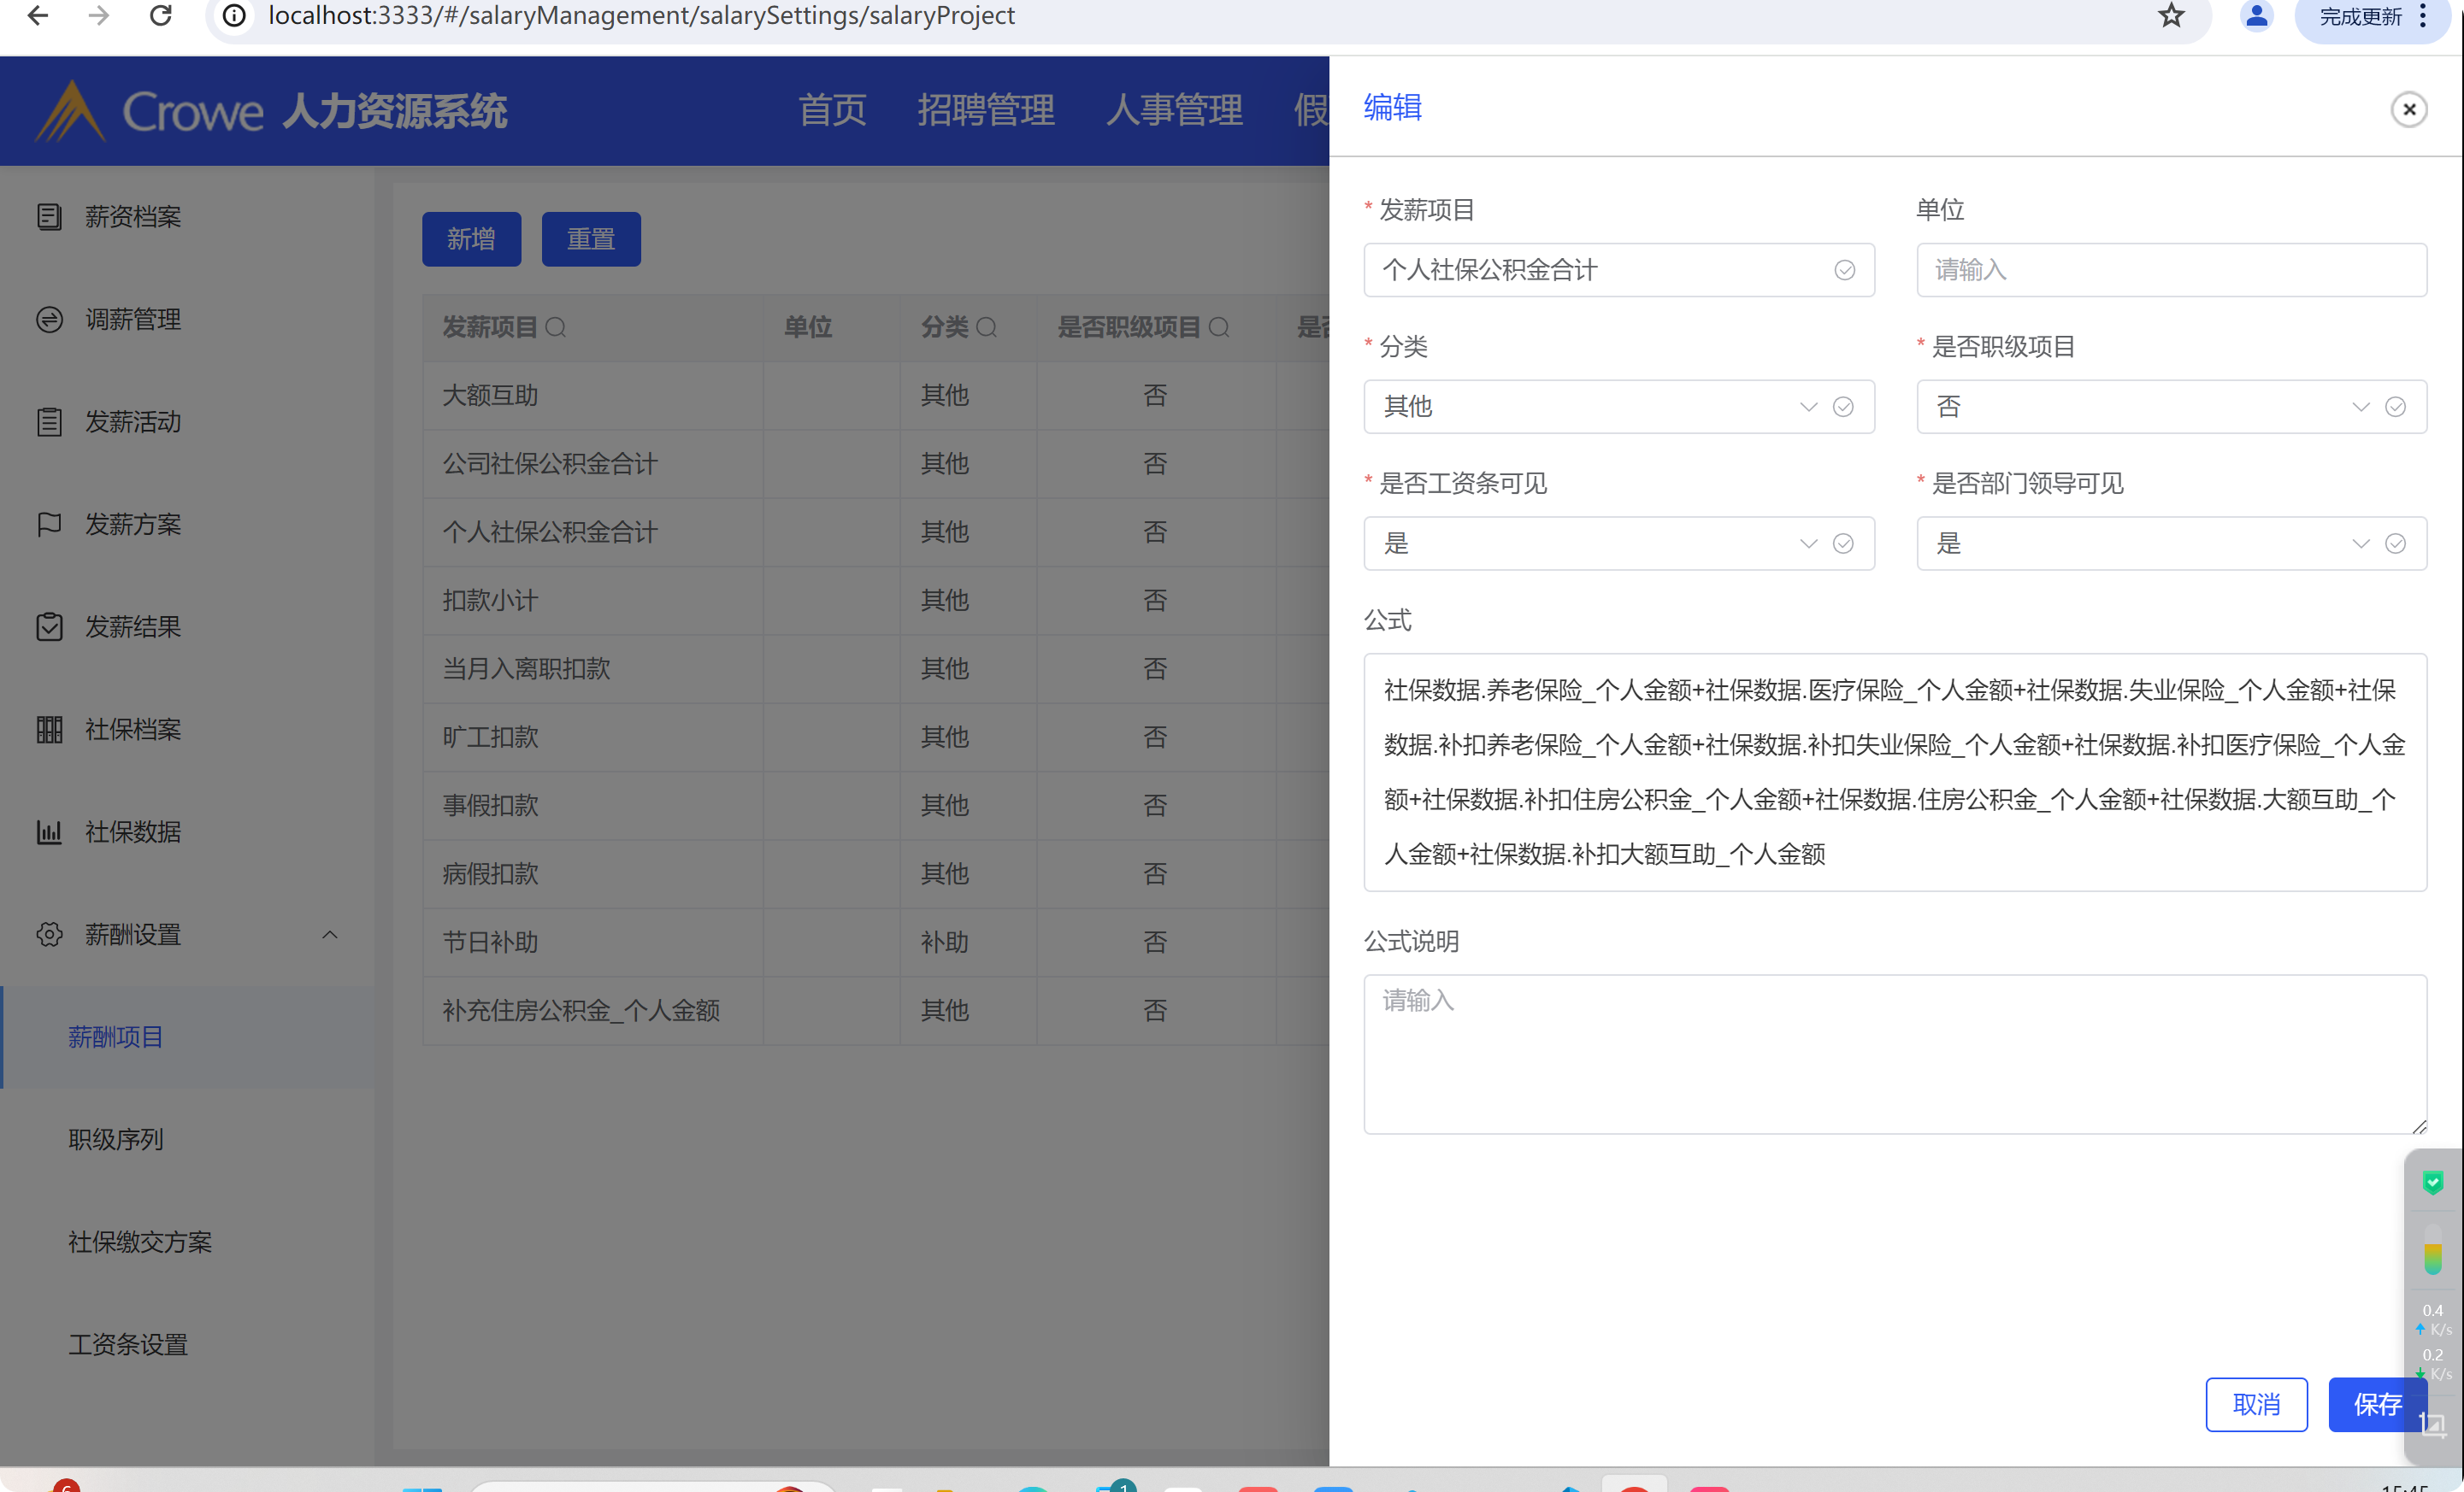Click search icon beside 分类 column header
Image resolution: width=2464 pixels, height=1492 pixels.
[x=987, y=328]
